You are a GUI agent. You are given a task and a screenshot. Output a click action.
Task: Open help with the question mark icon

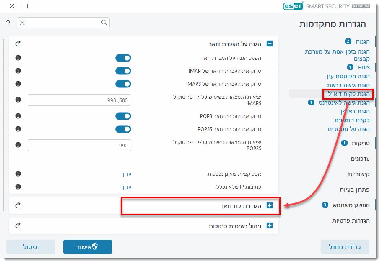pos(8,23)
